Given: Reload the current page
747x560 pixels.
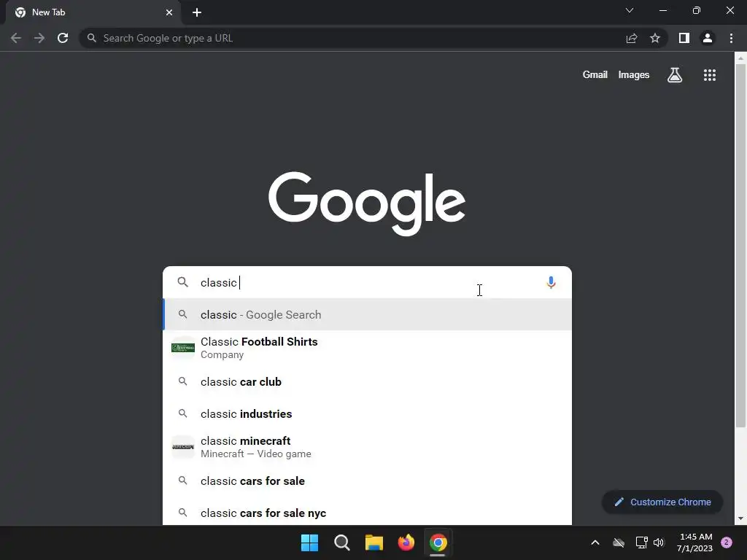Looking at the screenshot, I should tap(63, 38).
